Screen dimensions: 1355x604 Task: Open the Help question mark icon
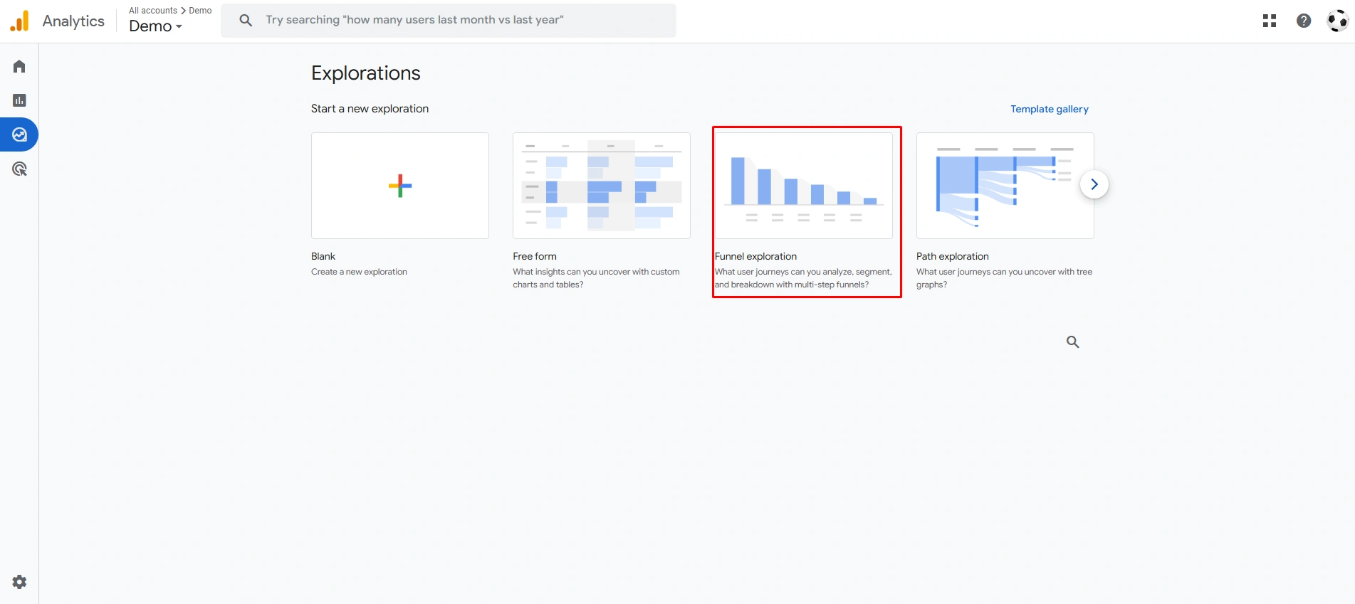(1304, 21)
